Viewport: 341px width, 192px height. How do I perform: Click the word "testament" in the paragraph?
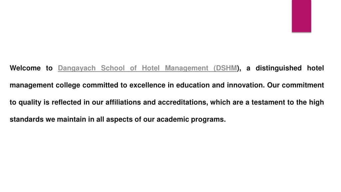(x=268, y=102)
